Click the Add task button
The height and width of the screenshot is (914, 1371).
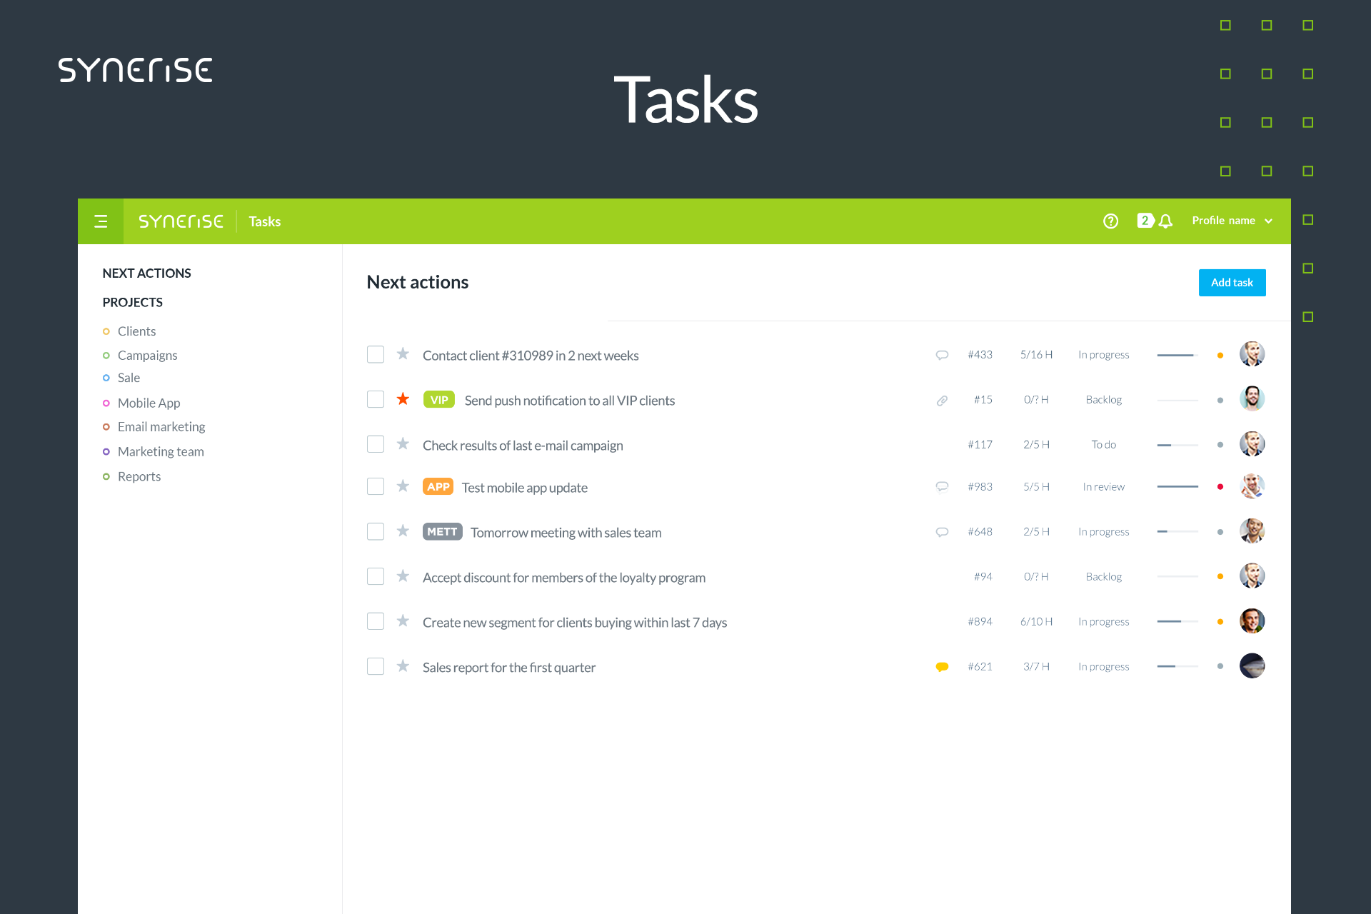(1232, 283)
